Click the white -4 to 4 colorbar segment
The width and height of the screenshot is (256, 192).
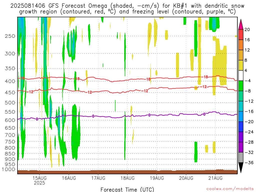click(241, 75)
